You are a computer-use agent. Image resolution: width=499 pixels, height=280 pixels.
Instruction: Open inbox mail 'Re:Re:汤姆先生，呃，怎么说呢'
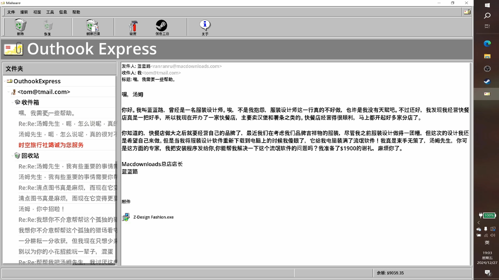[x=68, y=124]
